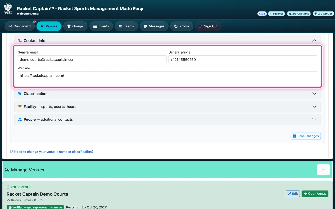Click the Manage Venues tools icon
The height and width of the screenshot is (209, 335).
click(7, 170)
